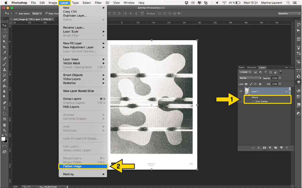Image resolution: width=302 pixels, height=188 pixels.
Task: Open the Essentials workspace dropdown
Action: point(289,13)
